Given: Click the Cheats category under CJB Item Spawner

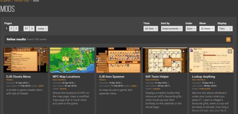Looking at the screenshot, I should (103, 80).
